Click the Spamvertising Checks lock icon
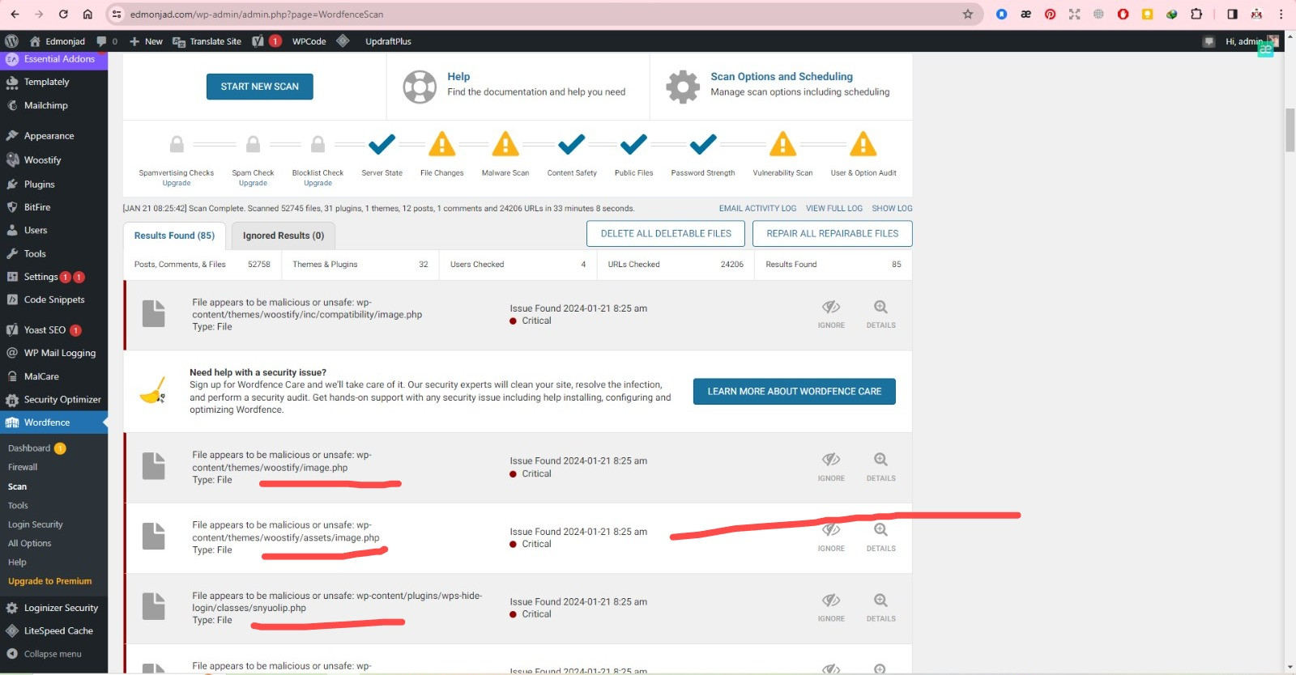 point(177,145)
